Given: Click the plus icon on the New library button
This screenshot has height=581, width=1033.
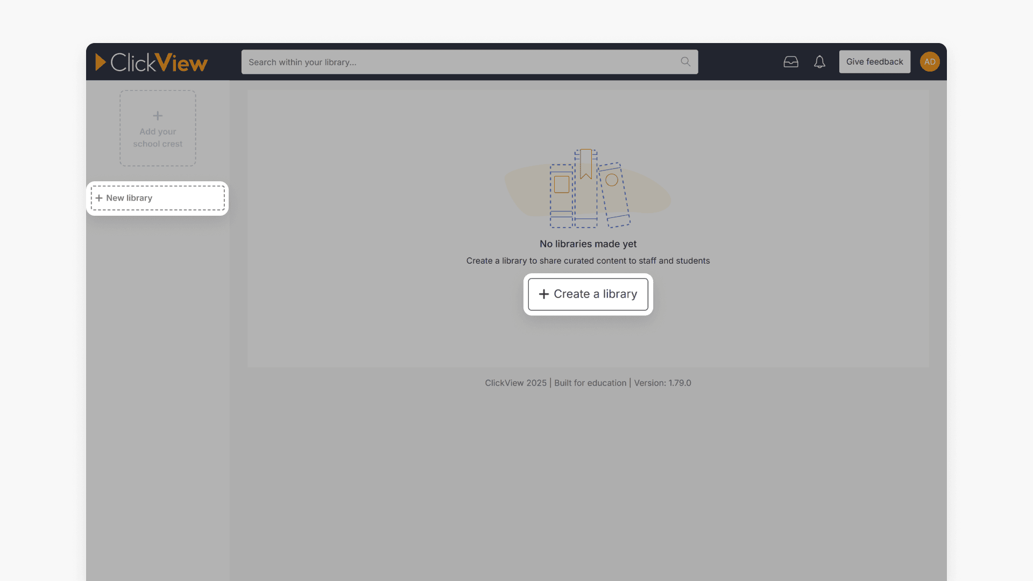Looking at the screenshot, I should (99, 198).
